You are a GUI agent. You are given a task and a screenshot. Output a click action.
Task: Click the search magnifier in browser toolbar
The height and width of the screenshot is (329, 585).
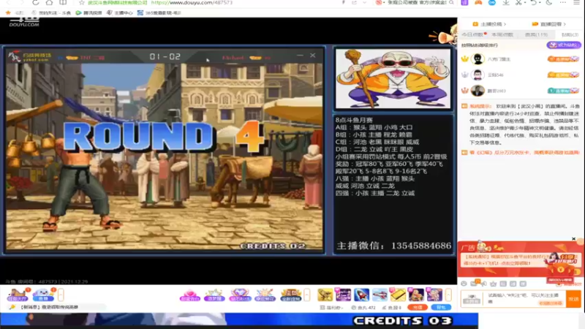(x=451, y=3)
